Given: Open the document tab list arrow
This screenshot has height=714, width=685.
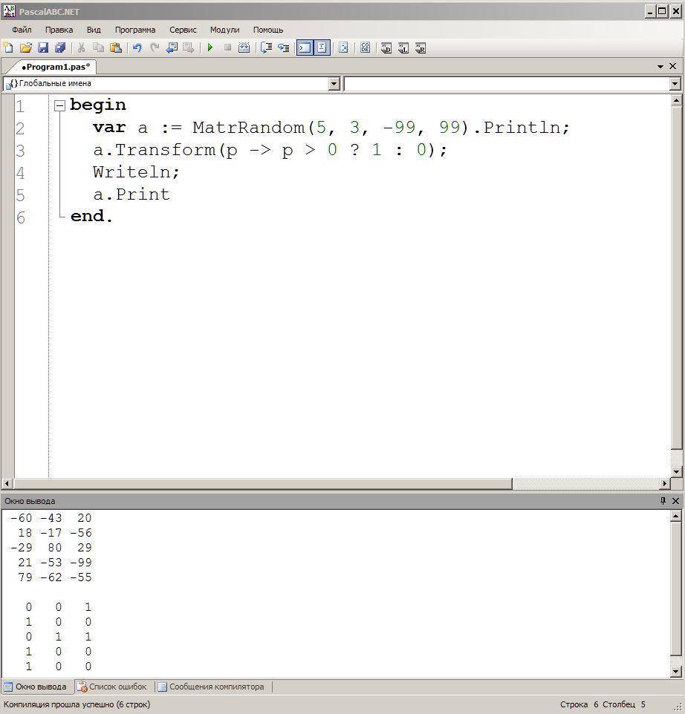Looking at the screenshot, I should (660, 67).
